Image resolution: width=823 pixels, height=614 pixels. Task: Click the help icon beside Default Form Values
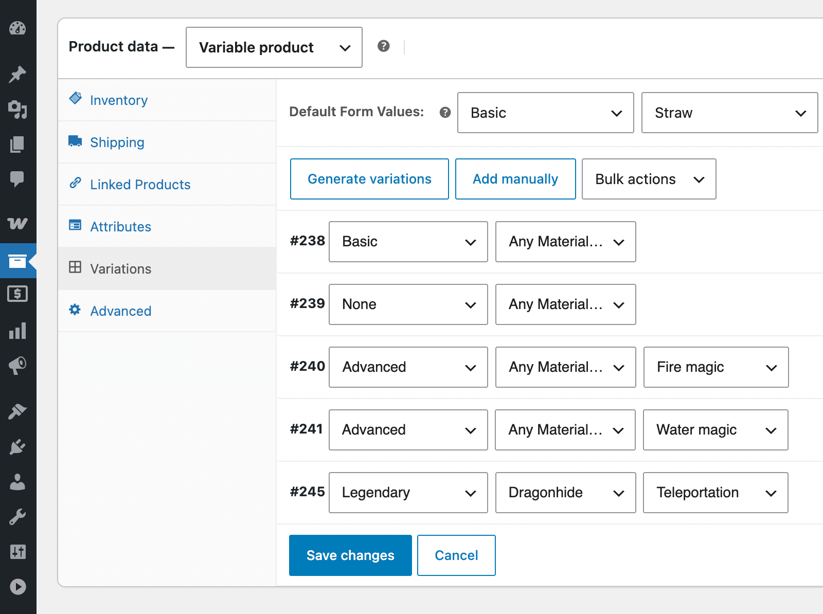[445, 112]
